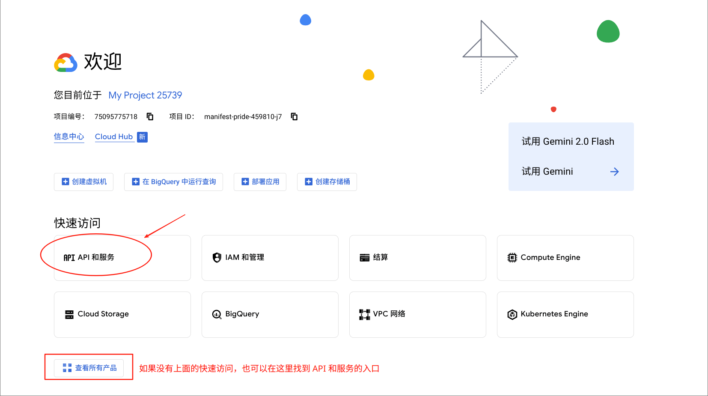Copy the project ID manifest-pride-459810-j7
This screenshot has height=396, width=708.
click(294, 116)
